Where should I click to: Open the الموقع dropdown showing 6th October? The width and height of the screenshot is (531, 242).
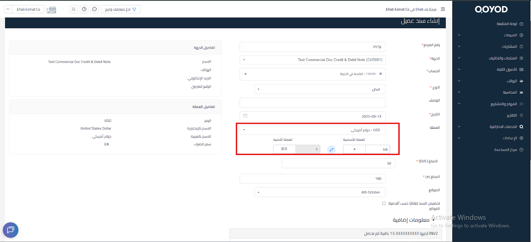(320, 192)
